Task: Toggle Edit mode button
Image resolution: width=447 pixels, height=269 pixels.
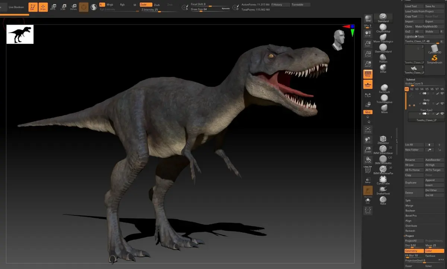Action: 33,7
